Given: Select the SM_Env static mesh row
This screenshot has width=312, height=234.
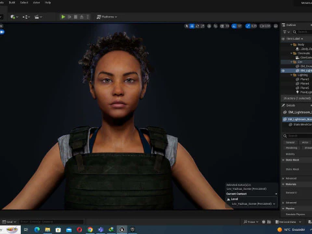Looking at the screenshot, I should tap(296, 66).
